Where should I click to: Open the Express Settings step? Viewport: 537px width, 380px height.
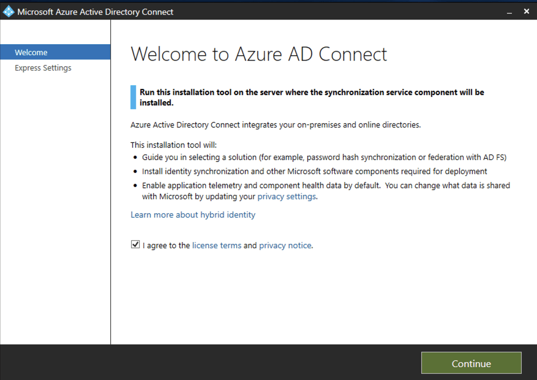click(43, 68)
